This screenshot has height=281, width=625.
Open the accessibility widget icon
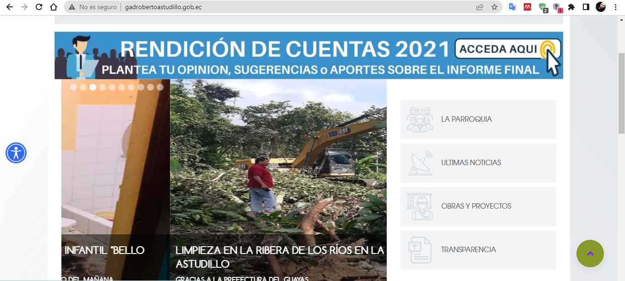click(16, 153)
